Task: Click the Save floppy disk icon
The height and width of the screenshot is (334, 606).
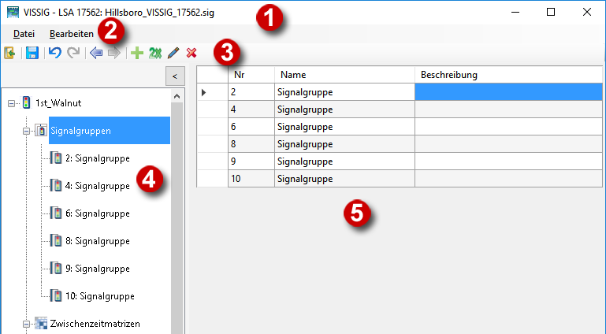Action: tap(32, 53)
